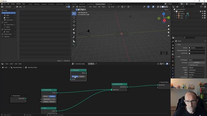Image resolution: width=207 pixels, height=116 pixels.
Task: Toggle Cube visibility eye in outliner
Action: tap(202, 16)
